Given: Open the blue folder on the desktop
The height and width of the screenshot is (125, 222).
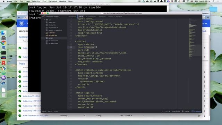Looking at the screenshot, I should click(x=213, y=9).
